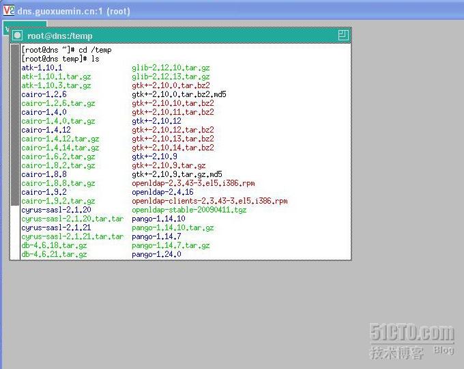
Task: Select file cyrus-sasl-2.1.21.tar.tar
Action: (72, 236)
